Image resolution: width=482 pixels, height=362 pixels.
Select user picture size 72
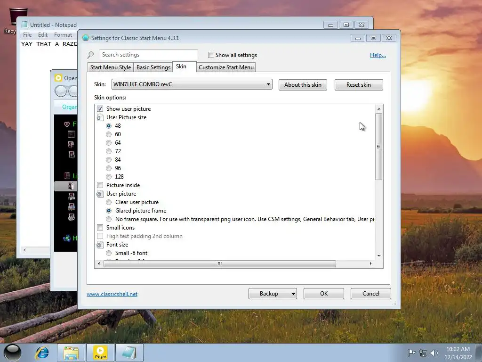pos(109,151)
